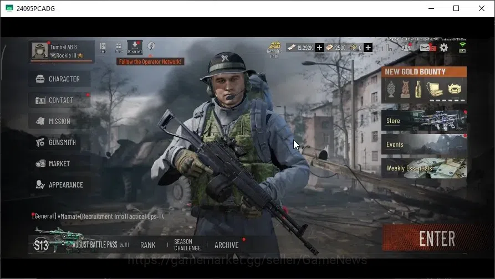Open the settings gear
The height and width of the screenshot is (279, 495).
443,48
